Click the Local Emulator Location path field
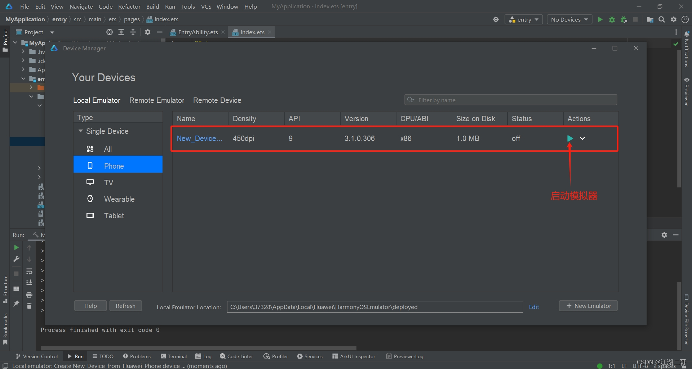This screenshot has height=369, width=692. (375, 307)
